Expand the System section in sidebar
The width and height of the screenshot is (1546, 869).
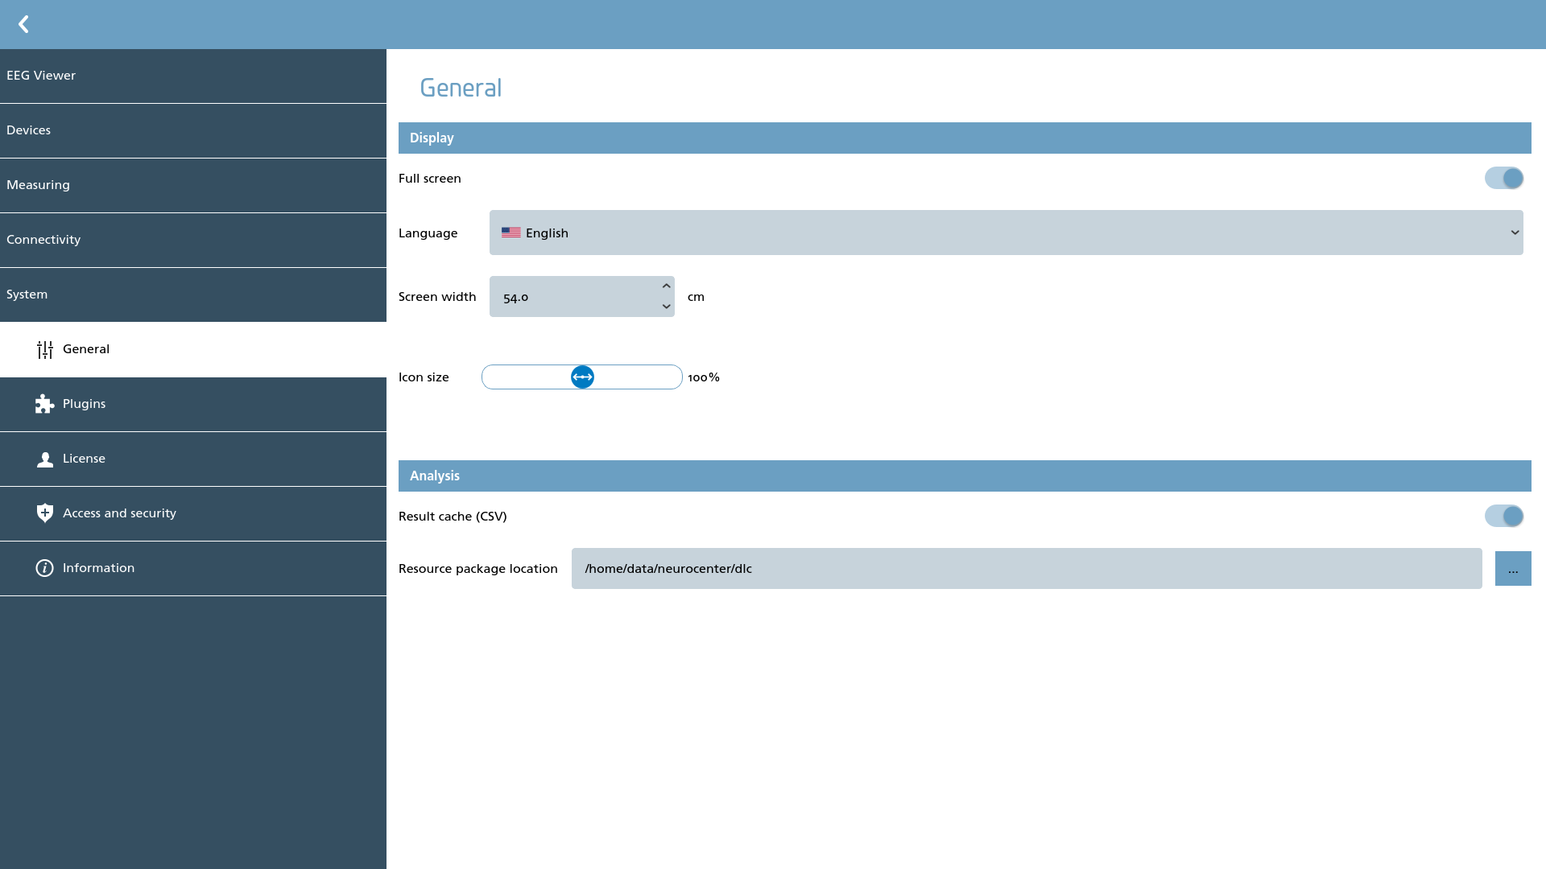pyautogui.click(x=193, y=294)
